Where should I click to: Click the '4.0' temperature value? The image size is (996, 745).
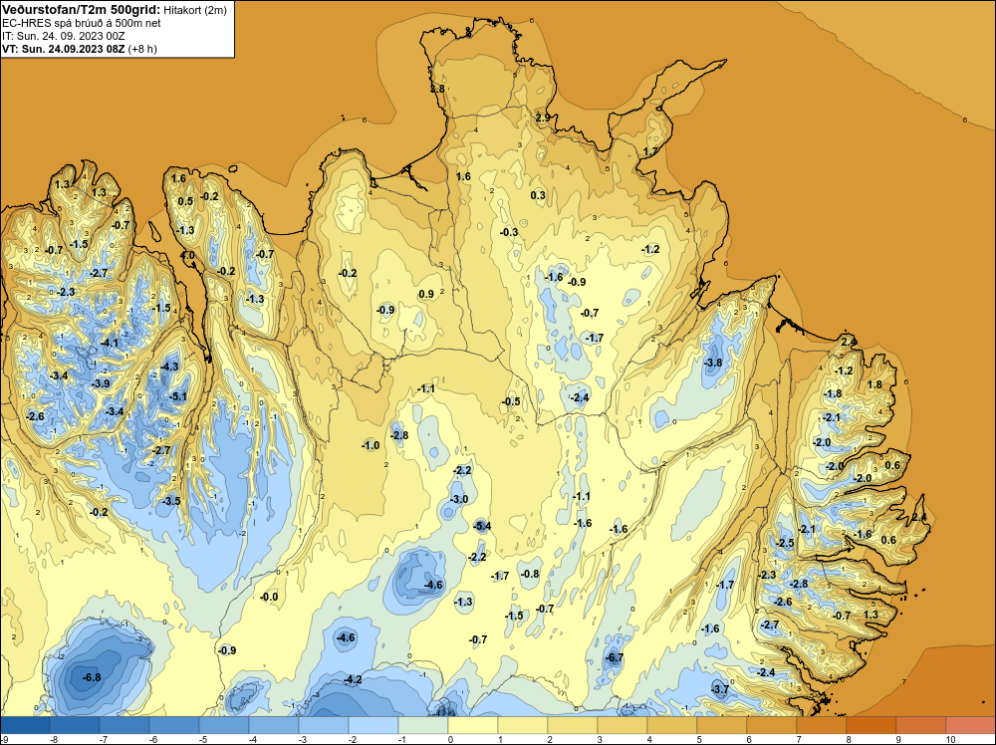coord(187,255)
